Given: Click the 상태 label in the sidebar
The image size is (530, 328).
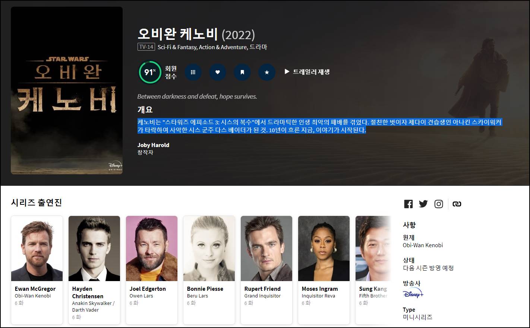Looking at the screenshot, I should [409, 260].
